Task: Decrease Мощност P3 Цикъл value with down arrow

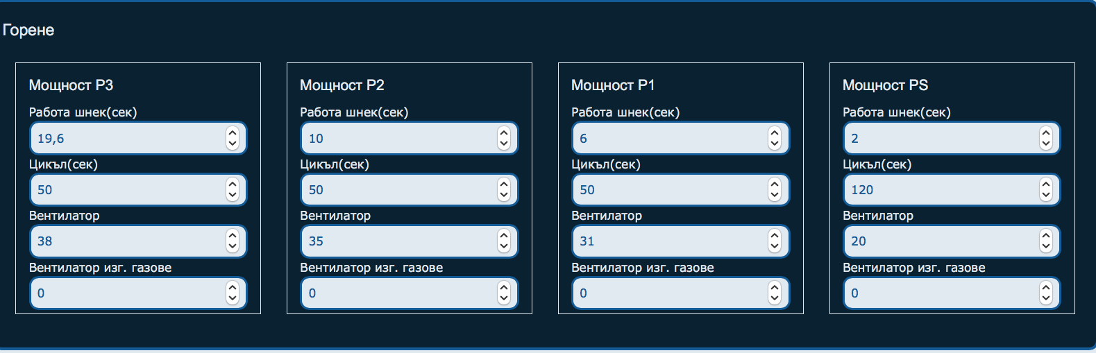Action: [233, 196]
